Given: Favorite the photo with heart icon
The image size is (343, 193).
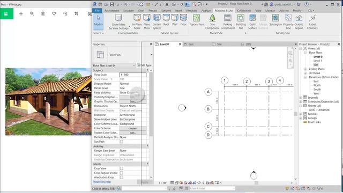Looking at the screenshot, I should pos(54,14).
